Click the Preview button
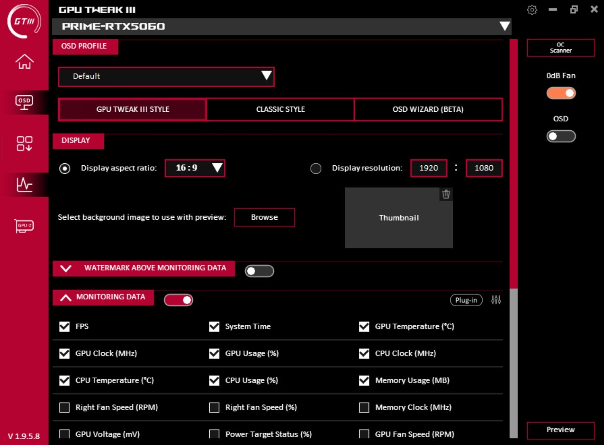The image size is (604, 445). [561, 430]
